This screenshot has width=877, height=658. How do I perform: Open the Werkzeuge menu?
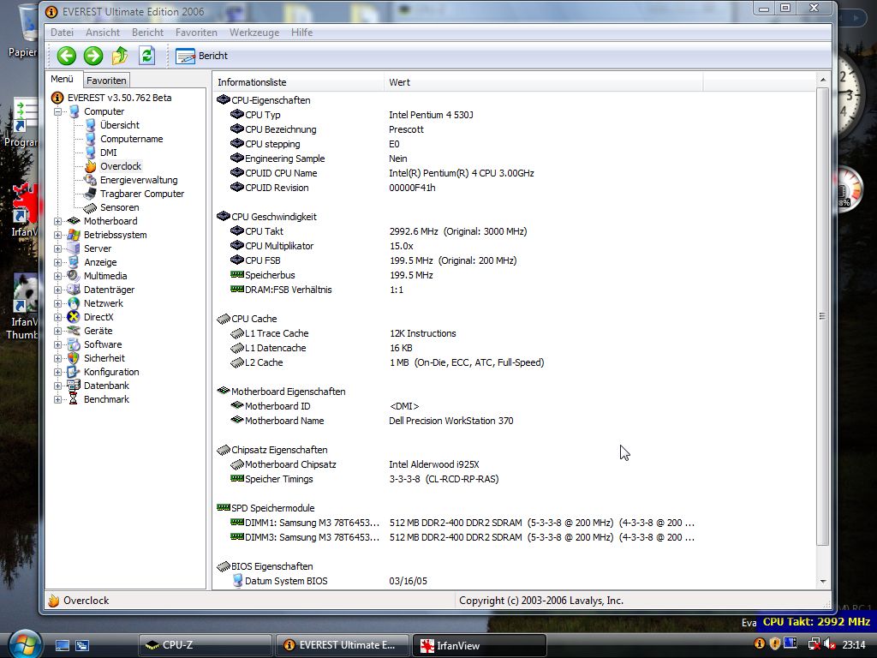click(254, 33)
